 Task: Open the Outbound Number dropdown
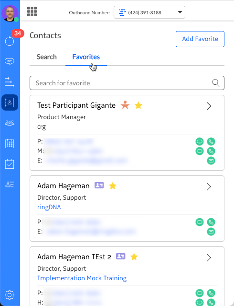tap(149, 12)
